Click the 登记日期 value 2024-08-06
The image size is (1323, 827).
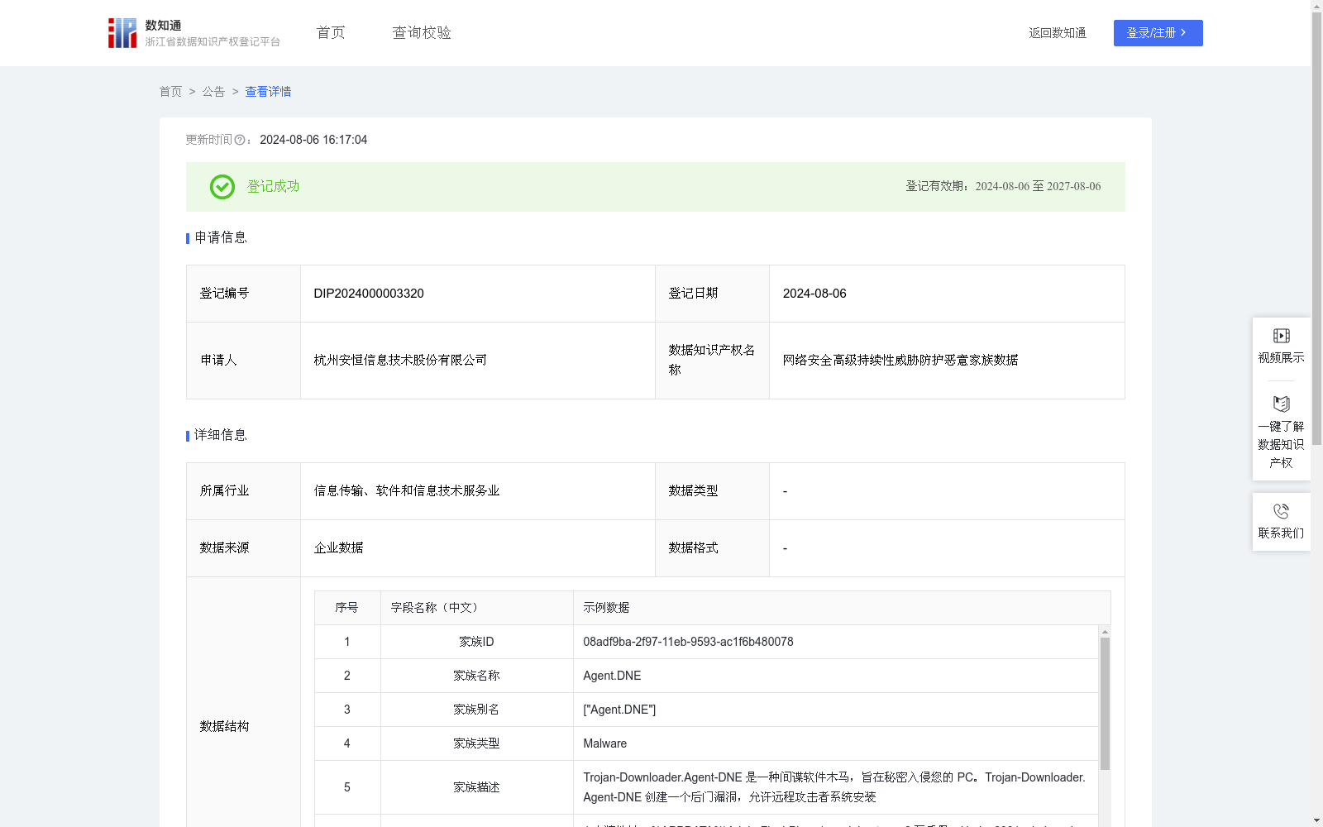814,294
